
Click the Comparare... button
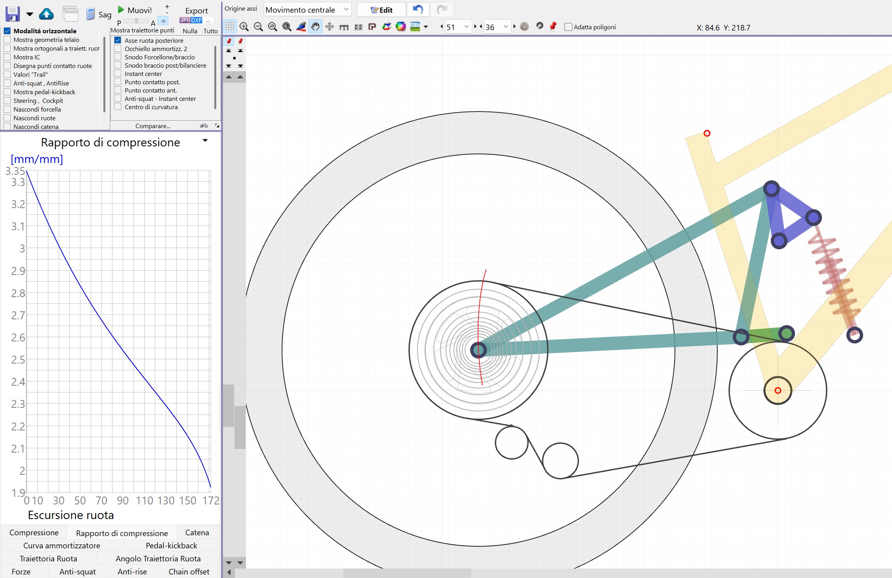pos(152,126)
